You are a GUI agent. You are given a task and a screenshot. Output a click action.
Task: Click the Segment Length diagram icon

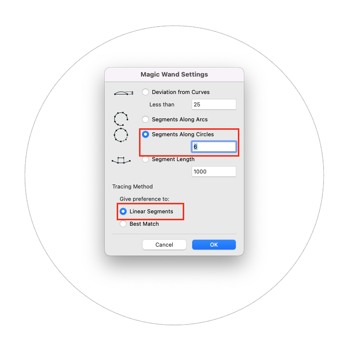coord(121,160)
